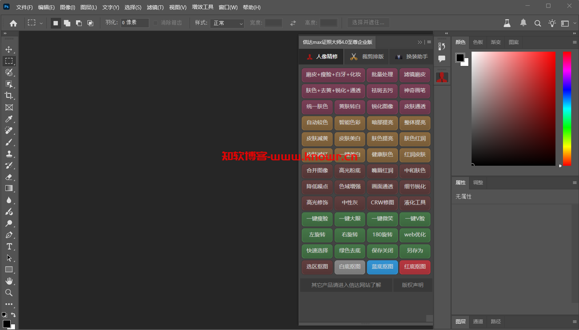Open the 滤镜(T) menu

tap(155, 7)
